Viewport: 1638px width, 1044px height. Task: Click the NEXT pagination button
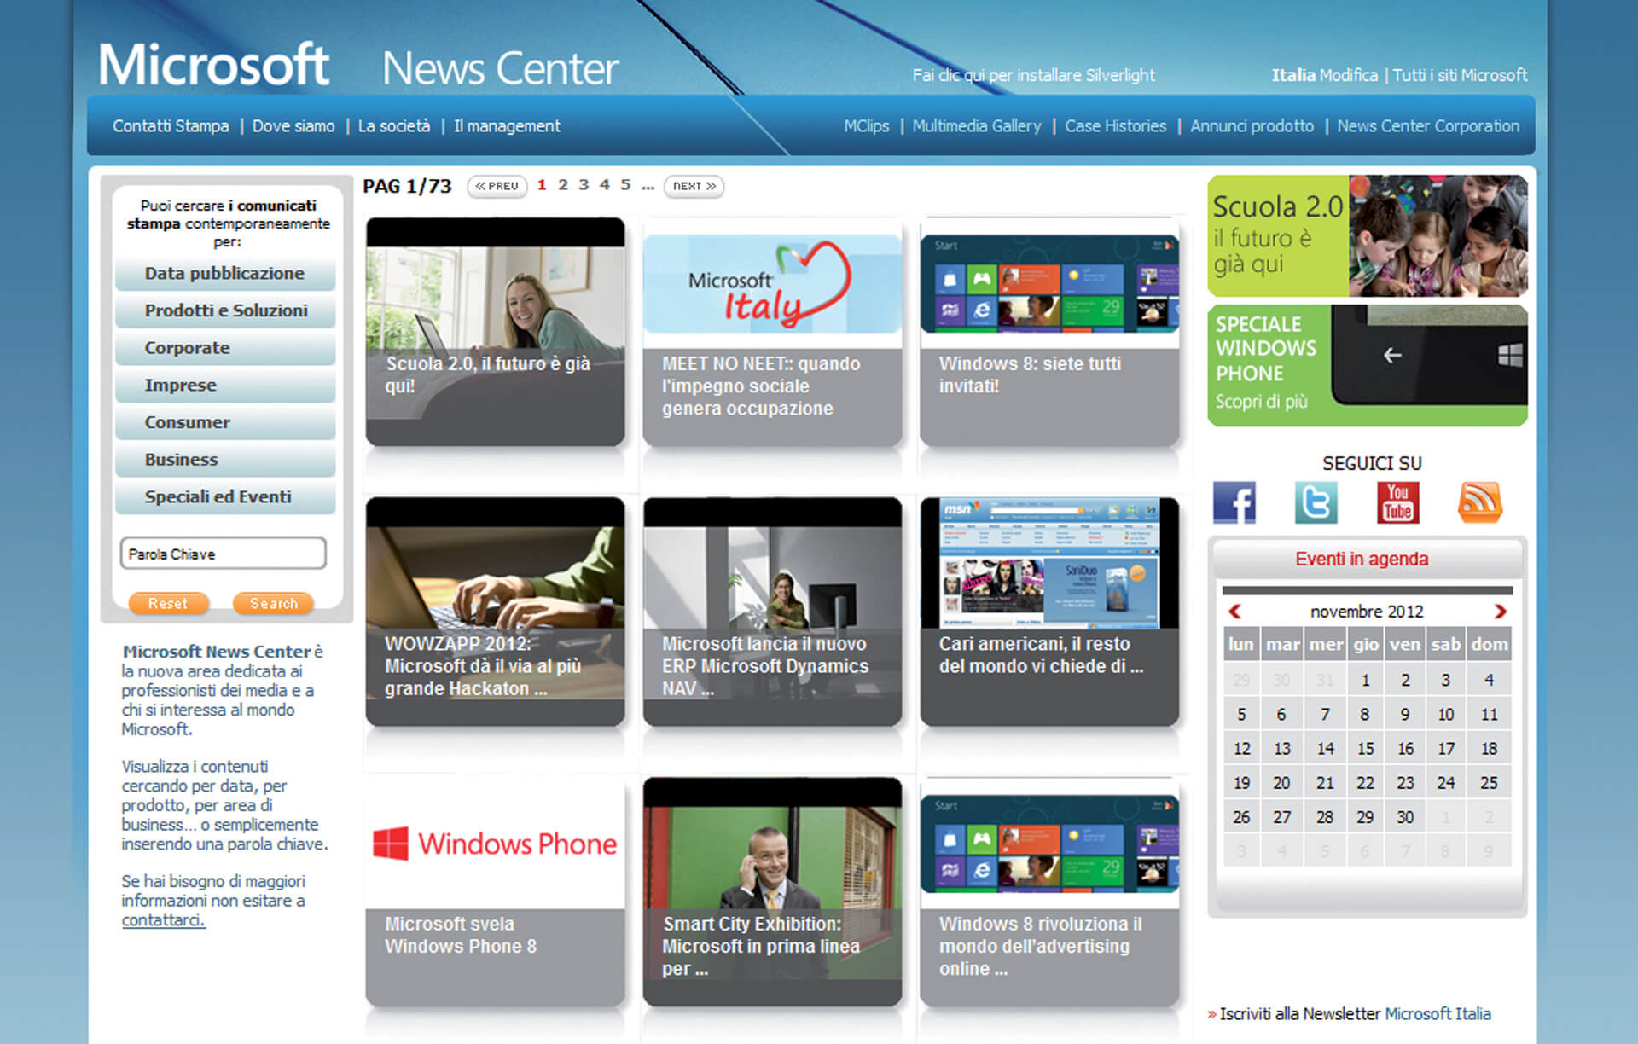tap(694, 186)
